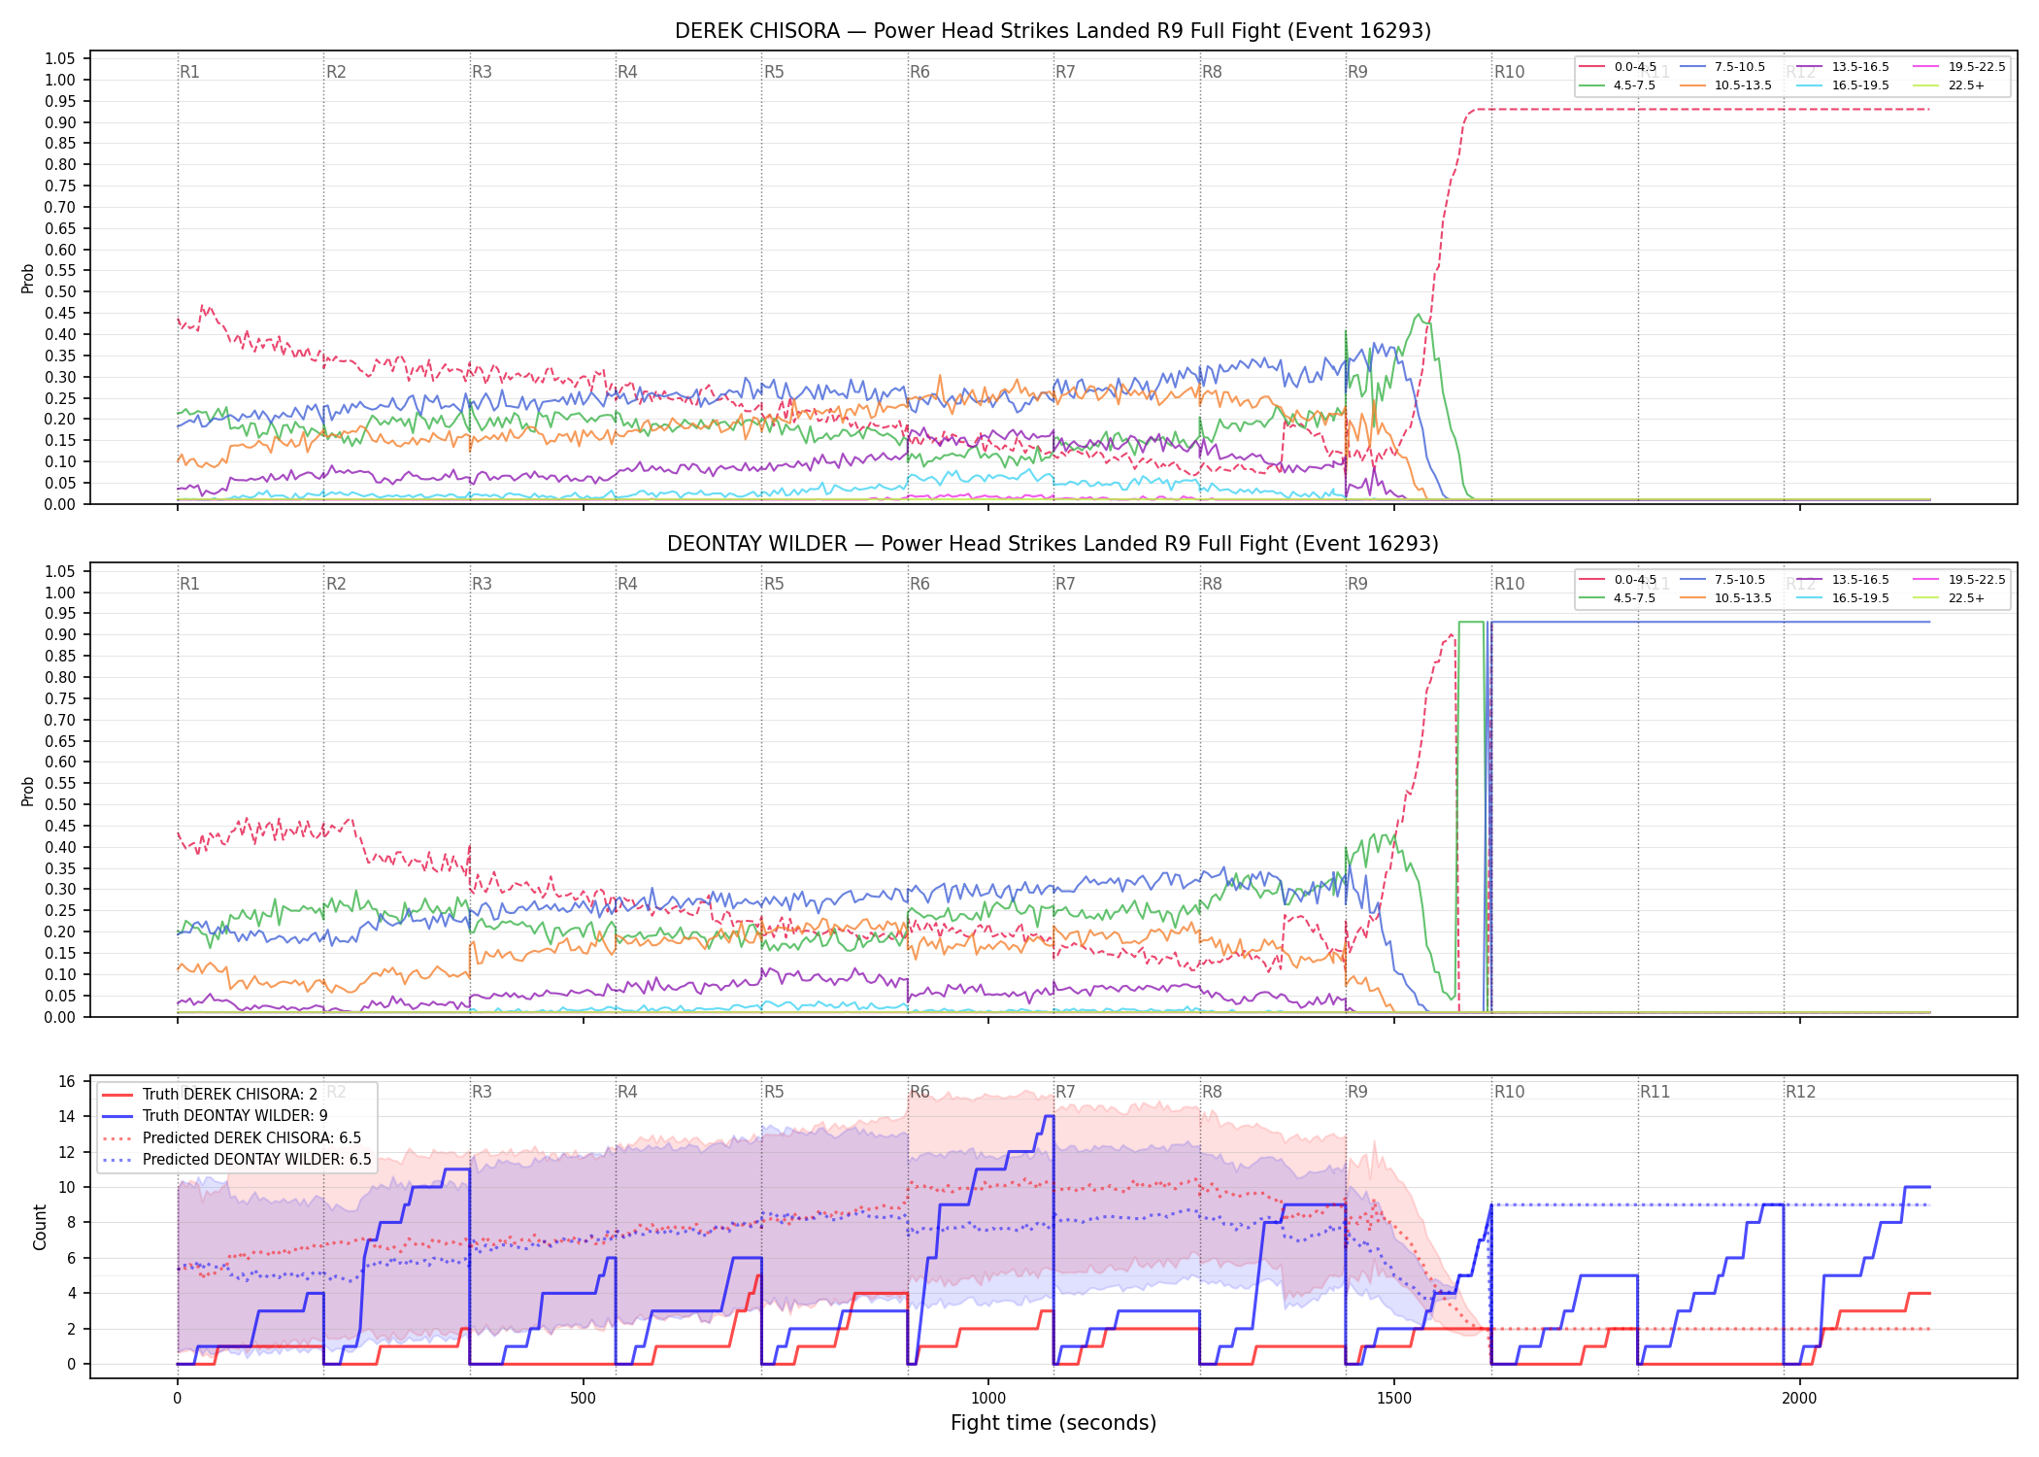Select the 13.5-16.5 legend entry in Wilder chart
2039x1457 pixels.
(x=1843, y=580)
